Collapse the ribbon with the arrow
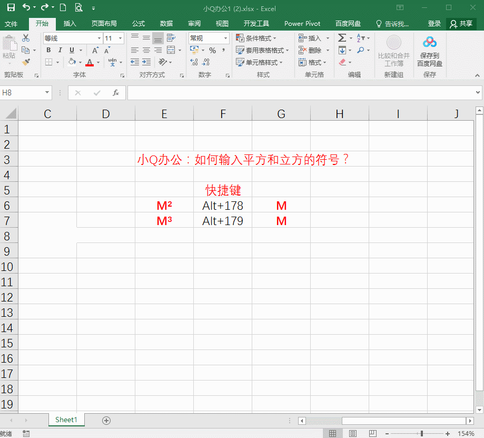The height and width of the screenshot is (438, 484). click(x=477, y=75)
